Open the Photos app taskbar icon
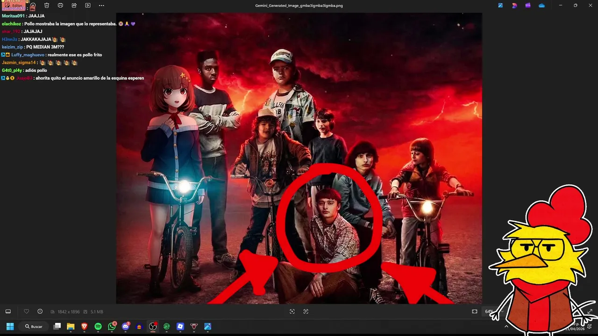 tap(208, 326)
